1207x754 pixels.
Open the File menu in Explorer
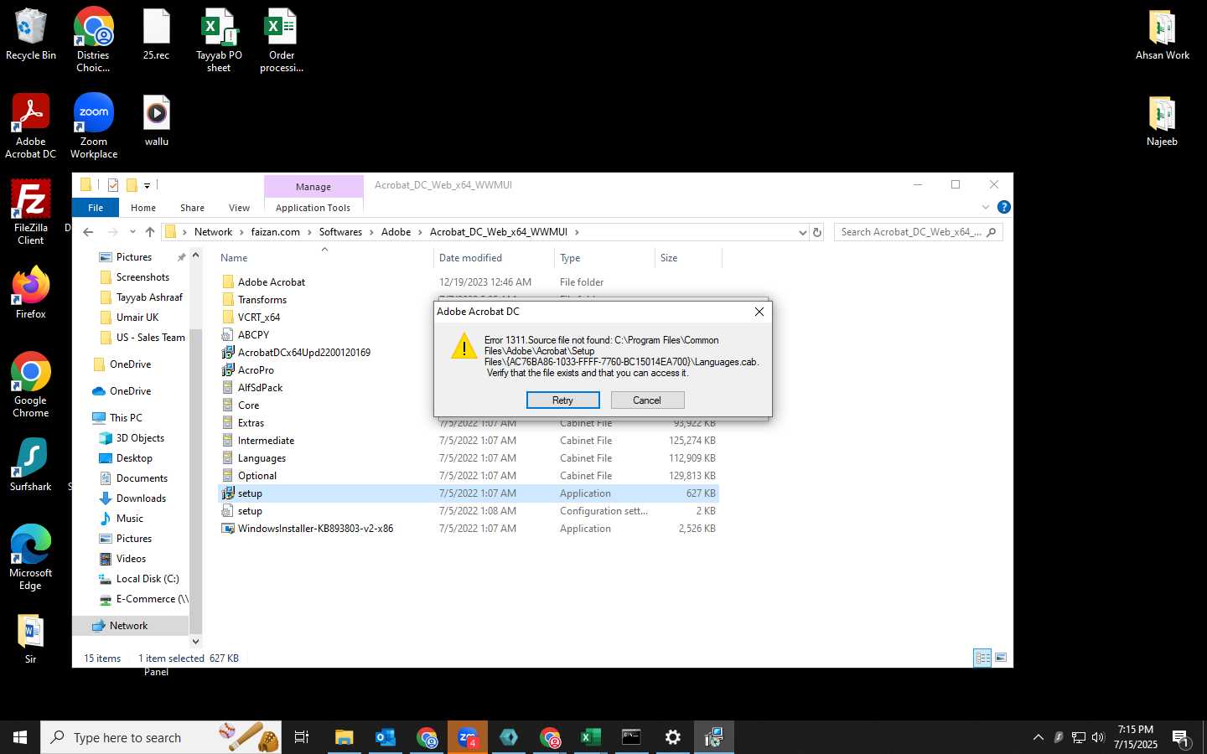tap(96, 208)
